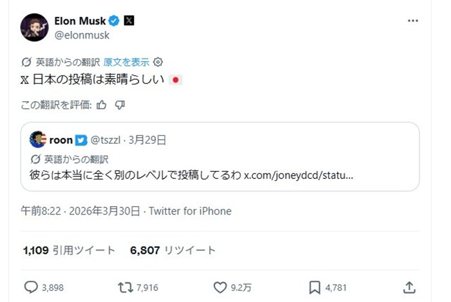Retweet the post via the arrows icon

(124, 287)
